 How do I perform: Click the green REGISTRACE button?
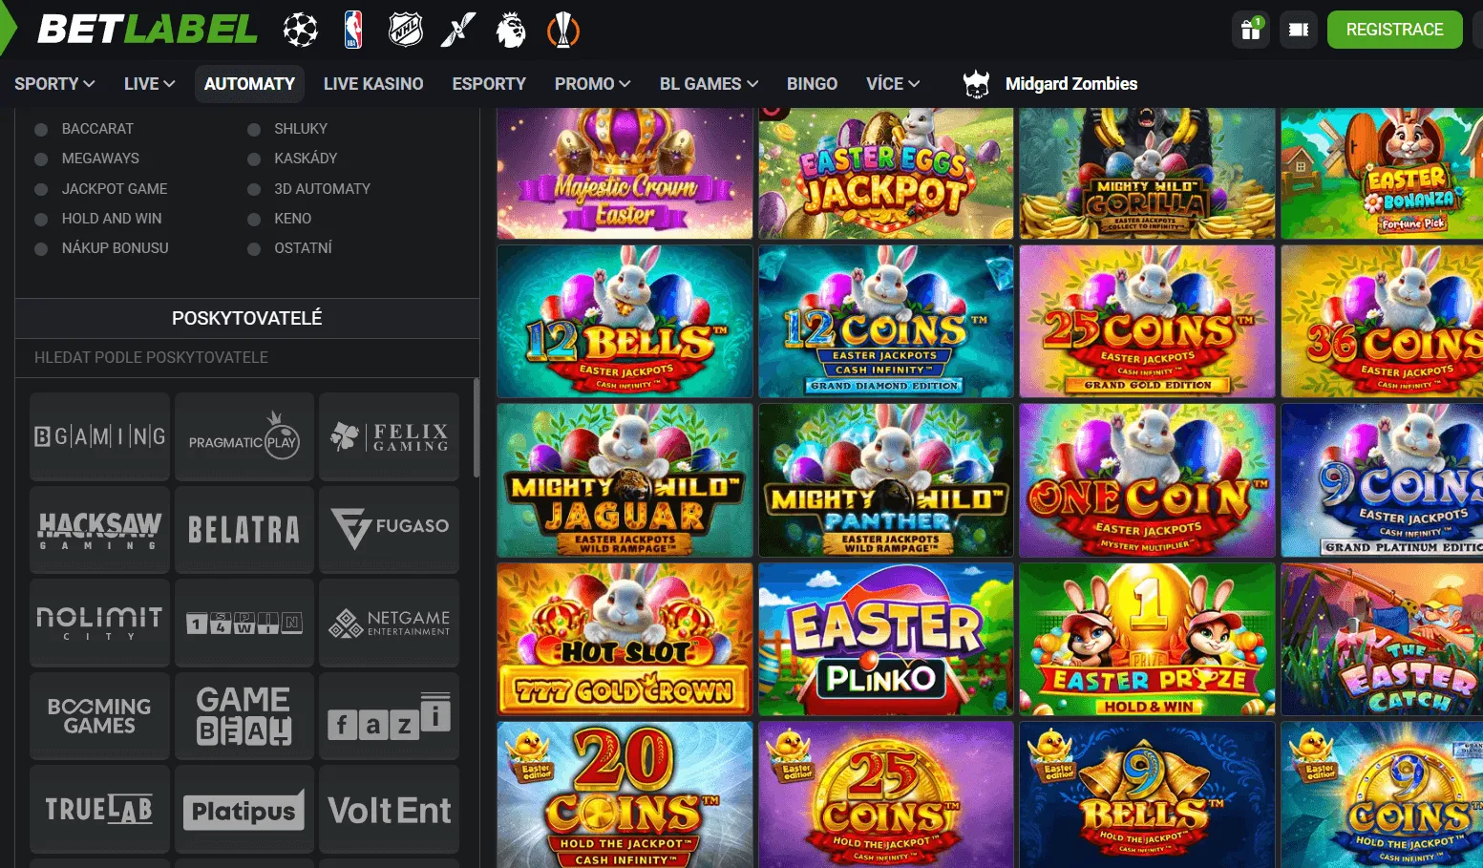coord(1394,30)
